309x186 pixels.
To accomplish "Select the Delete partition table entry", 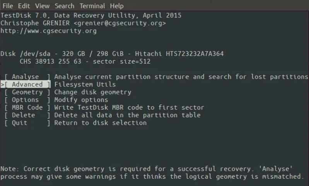I will point(27,115).
